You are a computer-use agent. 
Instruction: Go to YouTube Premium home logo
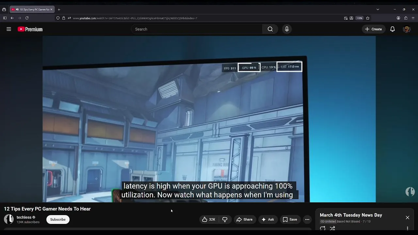[30, 29]
